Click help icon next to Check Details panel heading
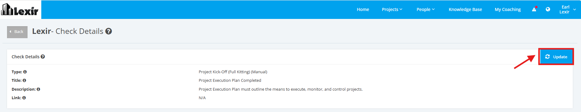581x112 pixels. click(x=43, y=56)
